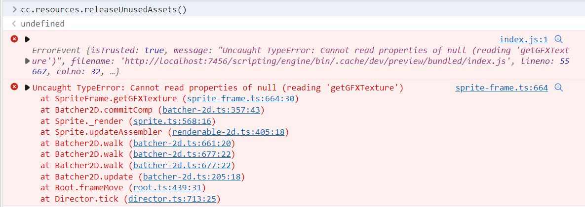Click the magnifier icon next to sprite-frame.ts:664
This screenshot has width=585, height=207.
(559, 88)
